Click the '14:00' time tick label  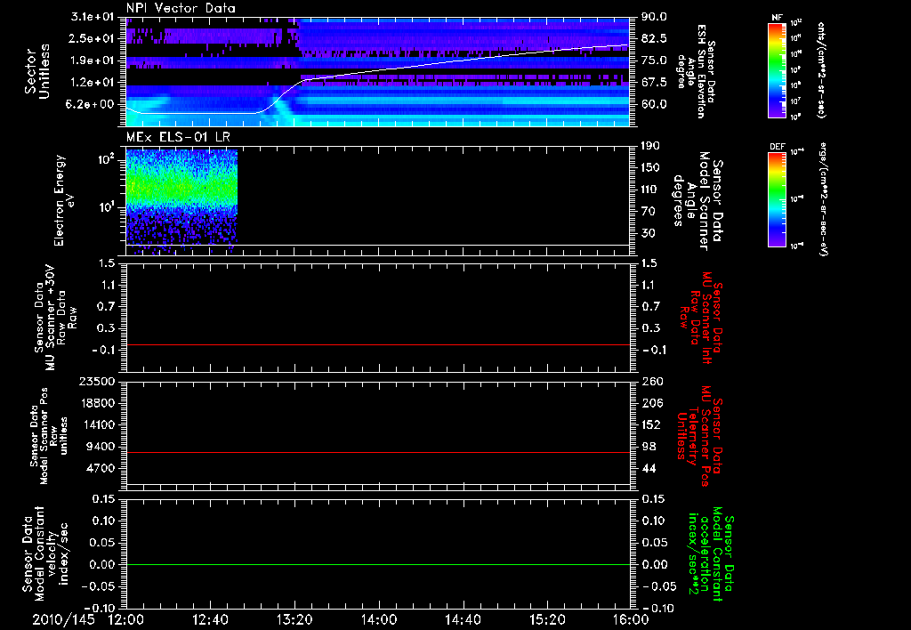coord(378,619)
